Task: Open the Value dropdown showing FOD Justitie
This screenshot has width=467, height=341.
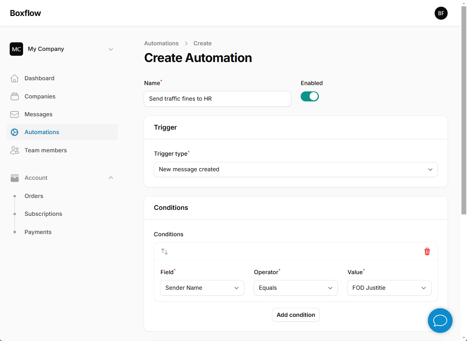Action: 389,288
